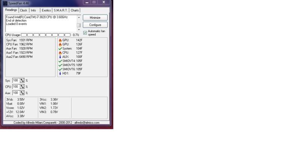Click the Minimize button

point(95,18)
